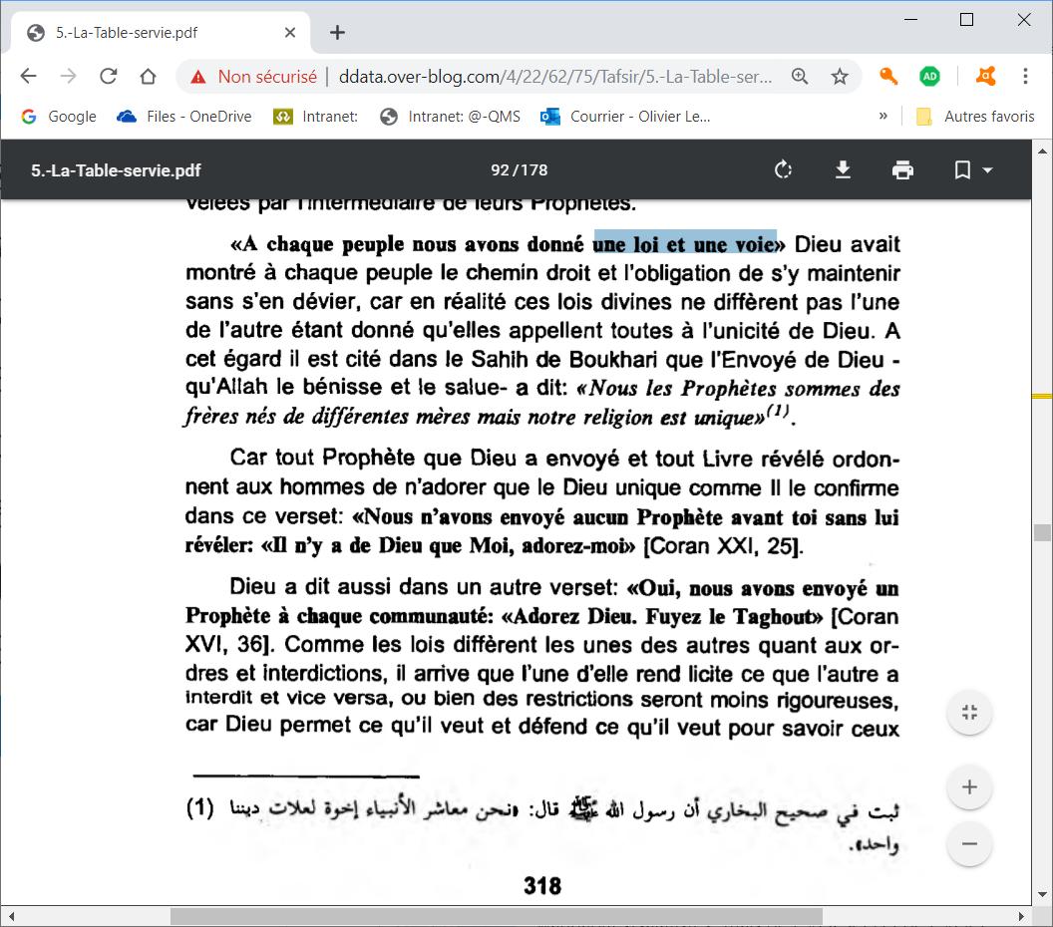Click the browser forward arrow
The width and height of the screenshot is (1053, 927).
[68, 76]
